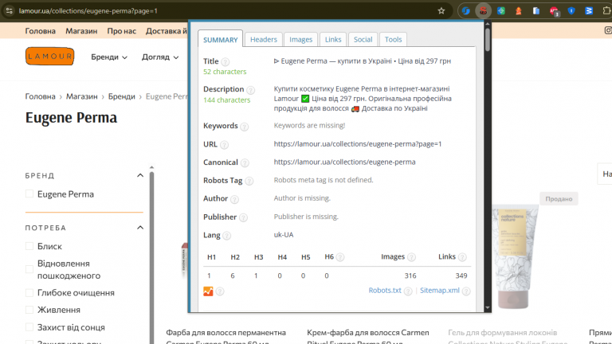
Task: Bookmark this page with the star icon
Action: pos(441,11)
